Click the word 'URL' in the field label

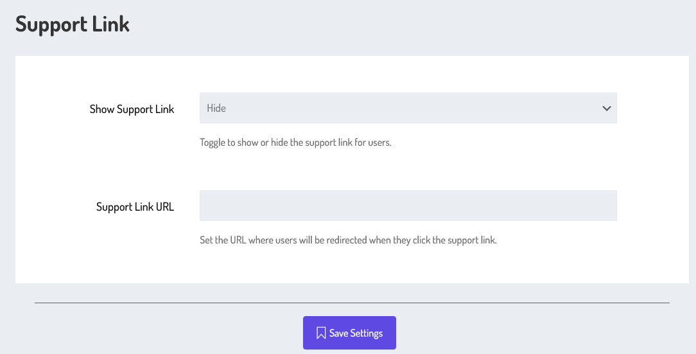click(x=164, y=207)
